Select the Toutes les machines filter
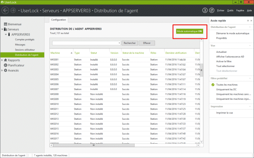Image resolution: width=254 pixels, height=158 pixels. click(227, 85)
